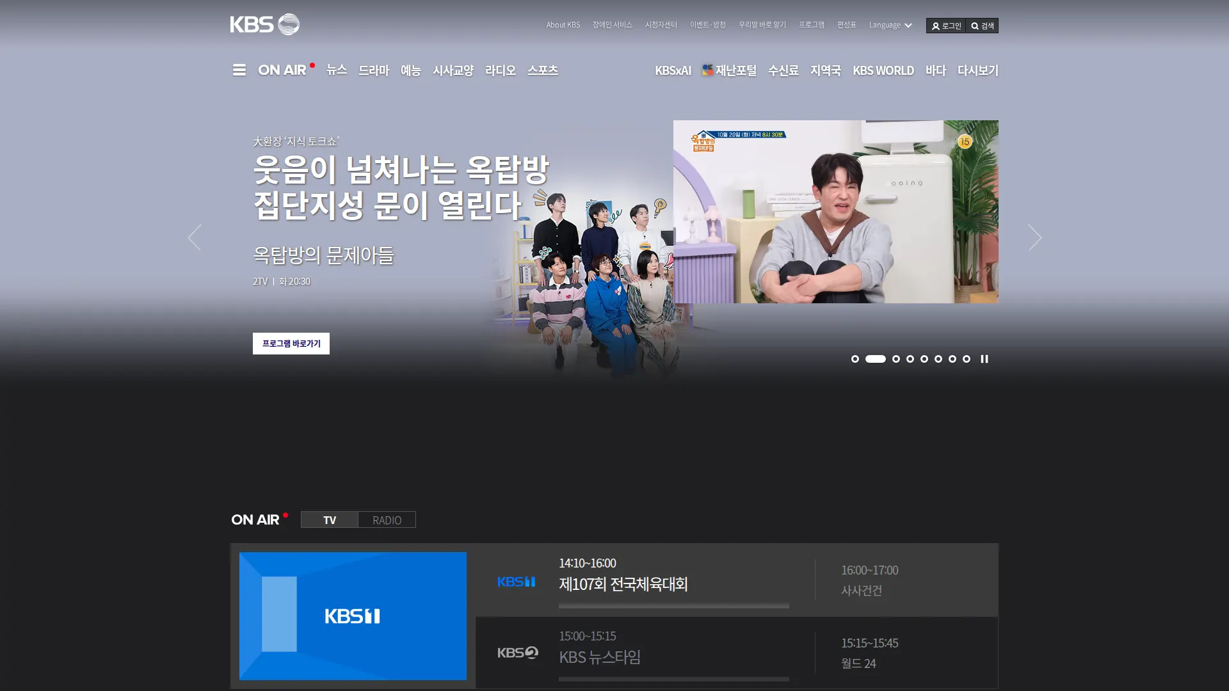Image resolution: width=1229 pixels, height=691 pixels.
Task: Click the KBS logo in header
Action: 264,24
